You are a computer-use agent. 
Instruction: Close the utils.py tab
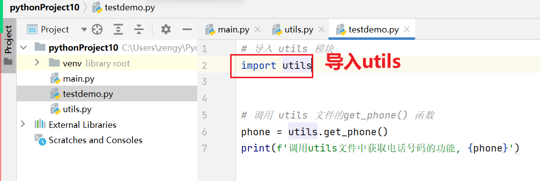[321, 30]
